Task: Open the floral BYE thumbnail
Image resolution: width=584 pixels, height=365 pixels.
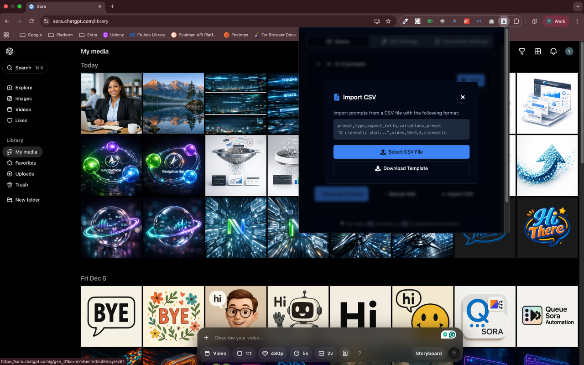Action: [x=173, y=316]
